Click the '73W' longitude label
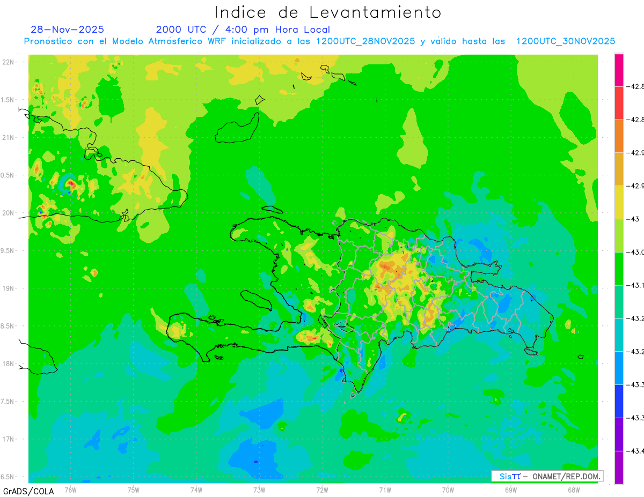The height and width of the screenshot is (497, 644). tap(259, 489)
